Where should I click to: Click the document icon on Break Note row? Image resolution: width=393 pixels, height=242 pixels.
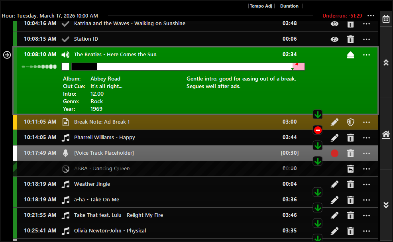coord(65,122)
